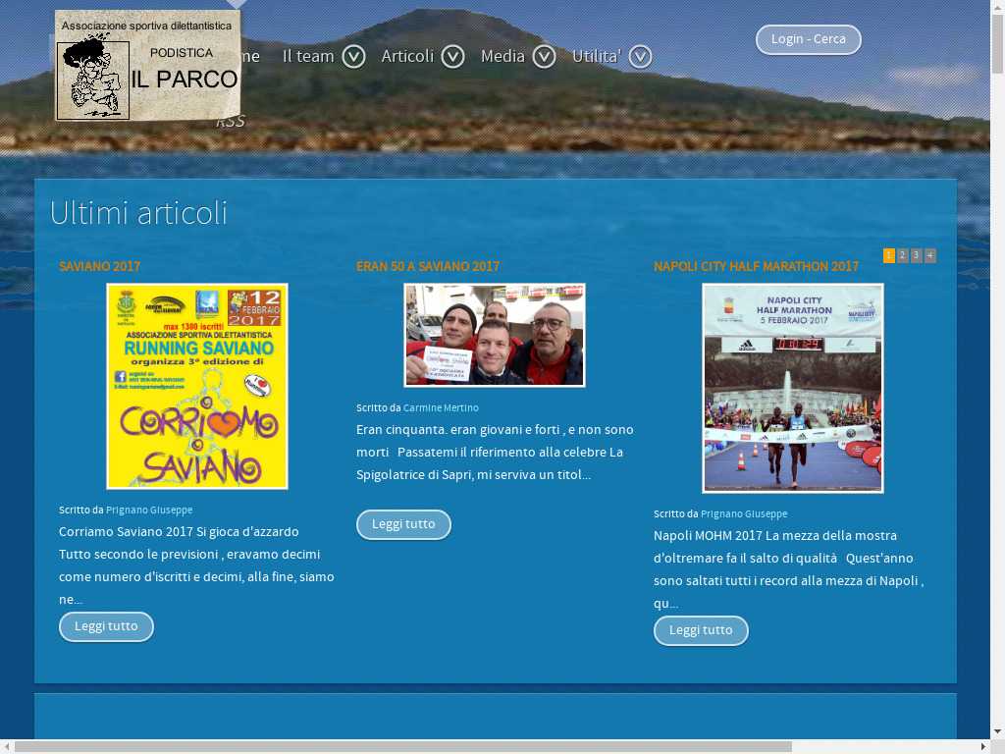Open the Il team menu item
This screenshot has height=754, width=1005.
coord(308,56)
